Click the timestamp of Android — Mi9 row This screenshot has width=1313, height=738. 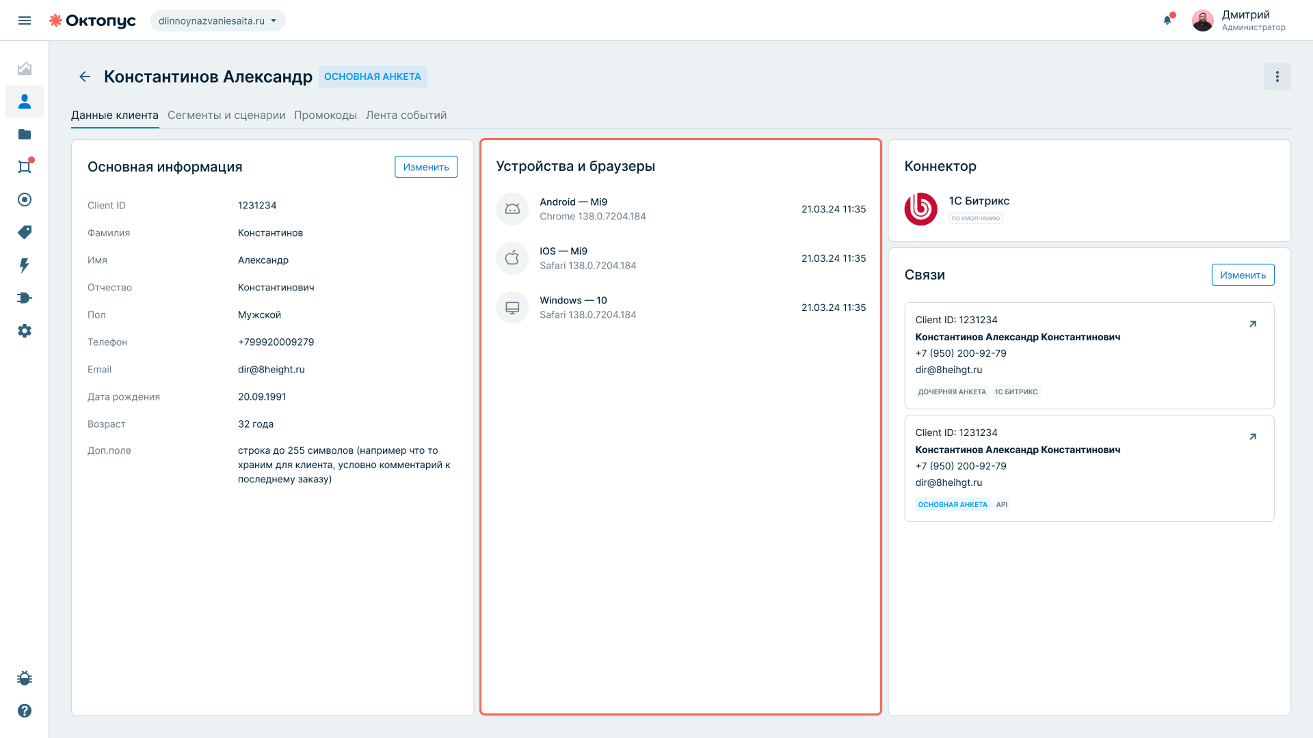point(834,209)
